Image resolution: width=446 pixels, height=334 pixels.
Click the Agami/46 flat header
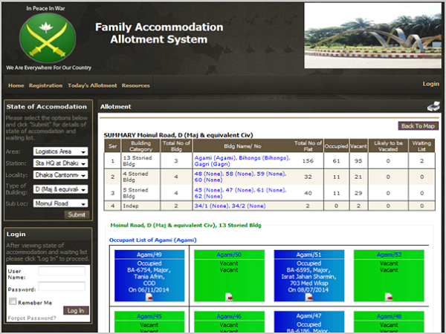[x=229, y=316]
